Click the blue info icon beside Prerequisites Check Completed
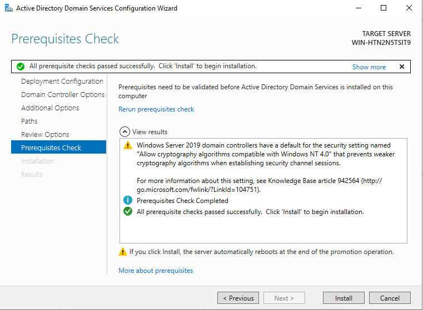This screenshot has width=423, height=310. click(128, 200)
